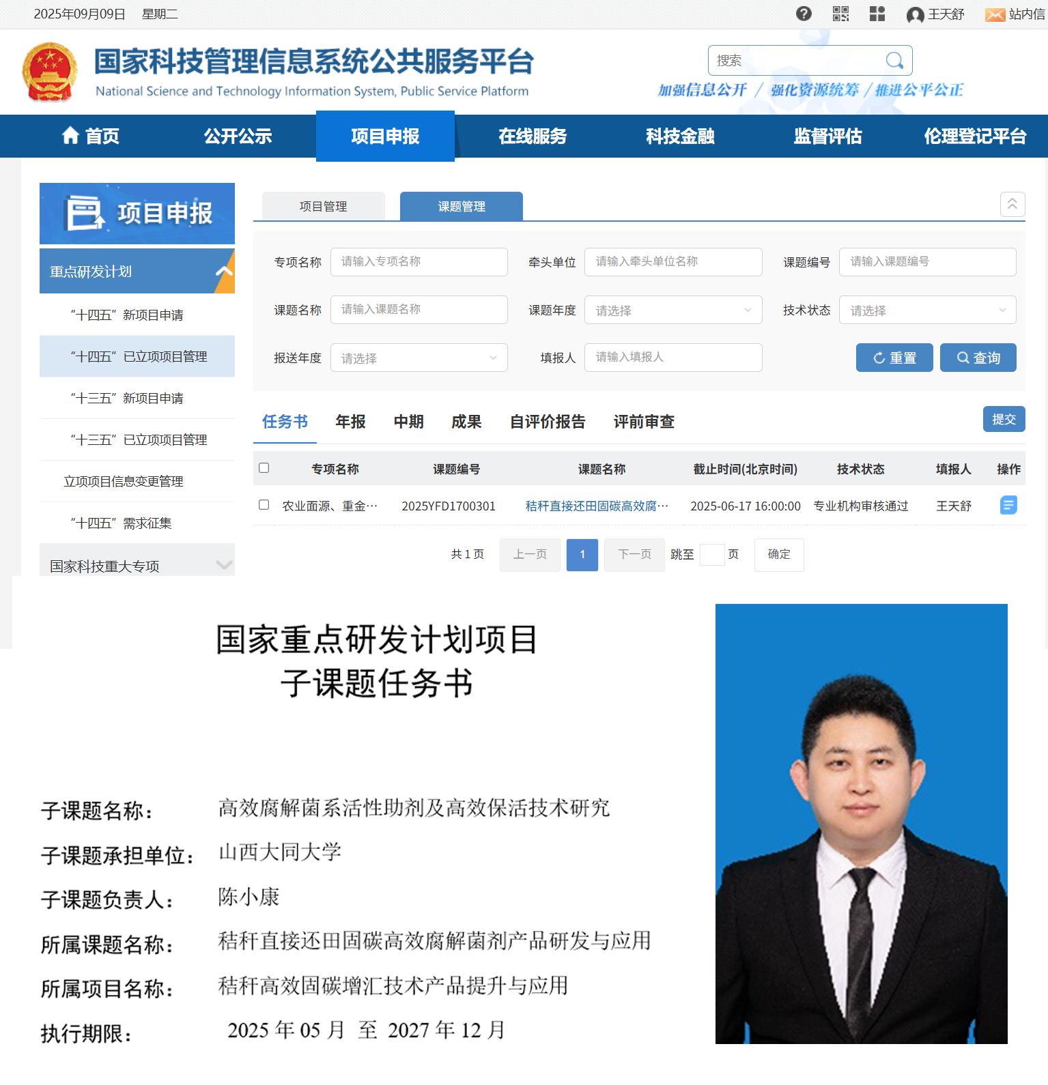
Task: Open the QR code icon in top bar
Action: coord(840,14)
